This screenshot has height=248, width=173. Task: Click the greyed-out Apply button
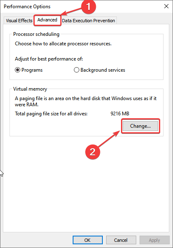click(154, 240)
